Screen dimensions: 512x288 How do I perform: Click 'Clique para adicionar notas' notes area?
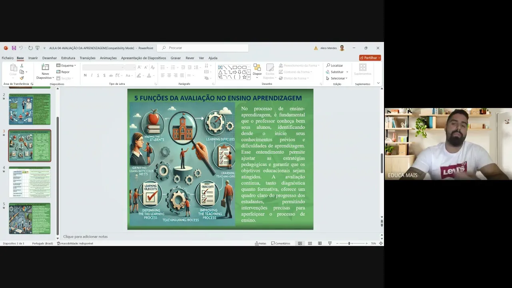[x=86, y=236]
